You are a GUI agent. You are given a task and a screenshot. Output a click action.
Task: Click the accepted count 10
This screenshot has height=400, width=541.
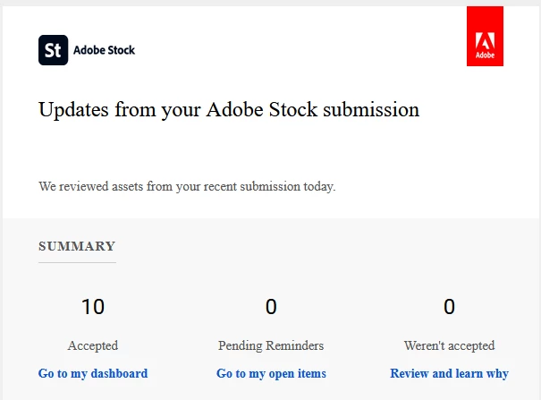coord(93,306)
